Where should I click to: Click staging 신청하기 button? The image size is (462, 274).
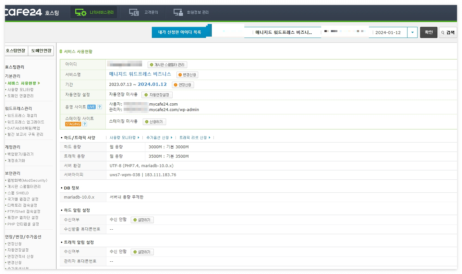pos(154,122)
